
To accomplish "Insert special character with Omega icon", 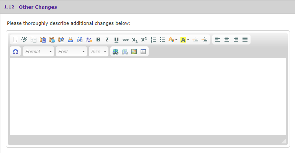I will tap(15, 51).
